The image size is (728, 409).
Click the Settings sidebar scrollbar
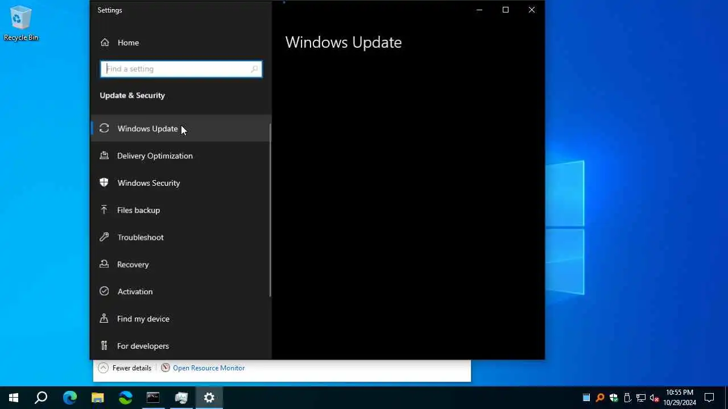tap(270, 210)
